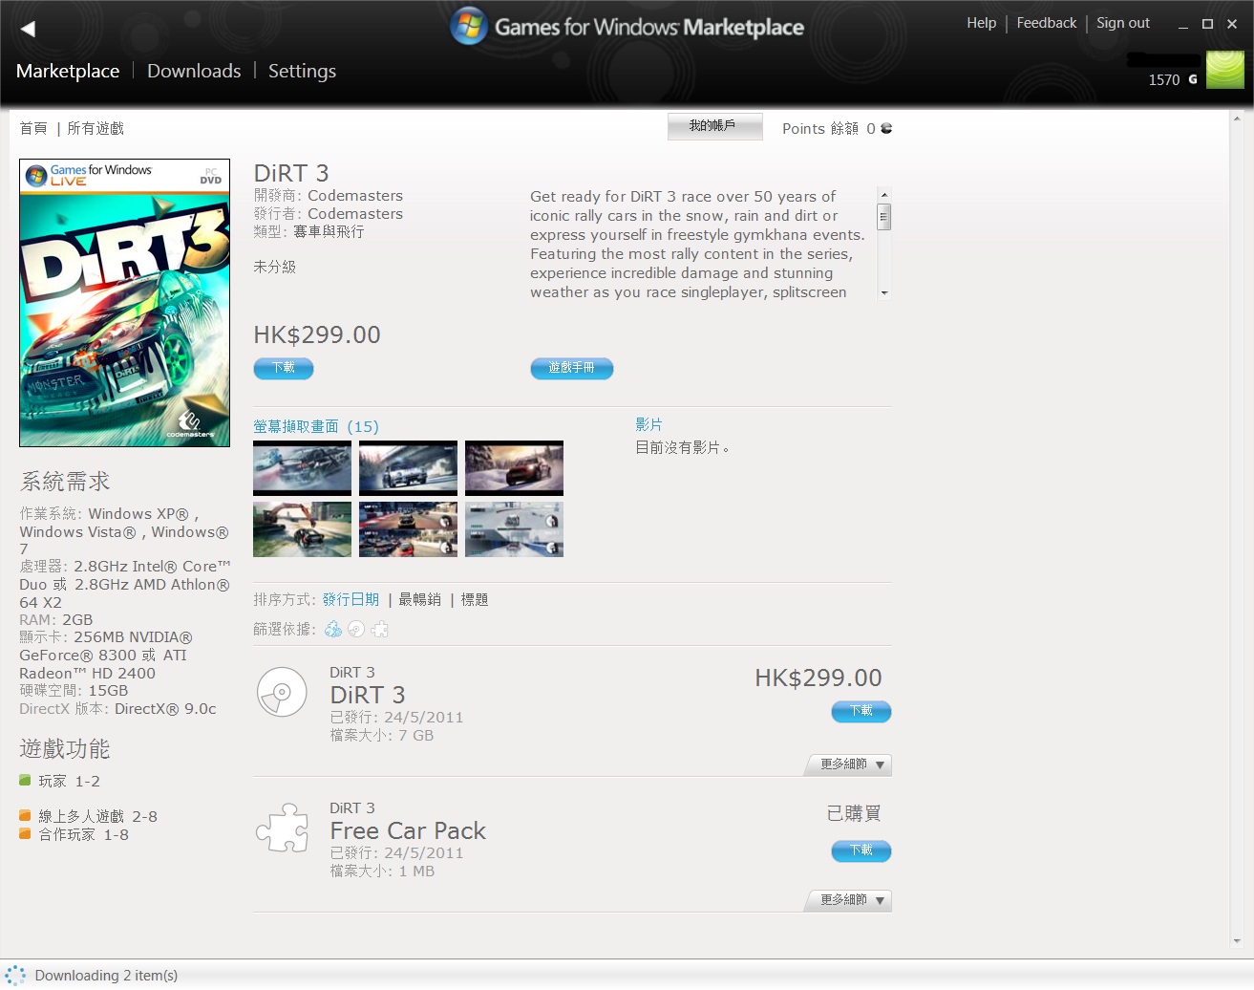Open the 遊戲手冊 game manual button
The height and width of the screenshot is (990, 1254).
(x=571, y=368)
